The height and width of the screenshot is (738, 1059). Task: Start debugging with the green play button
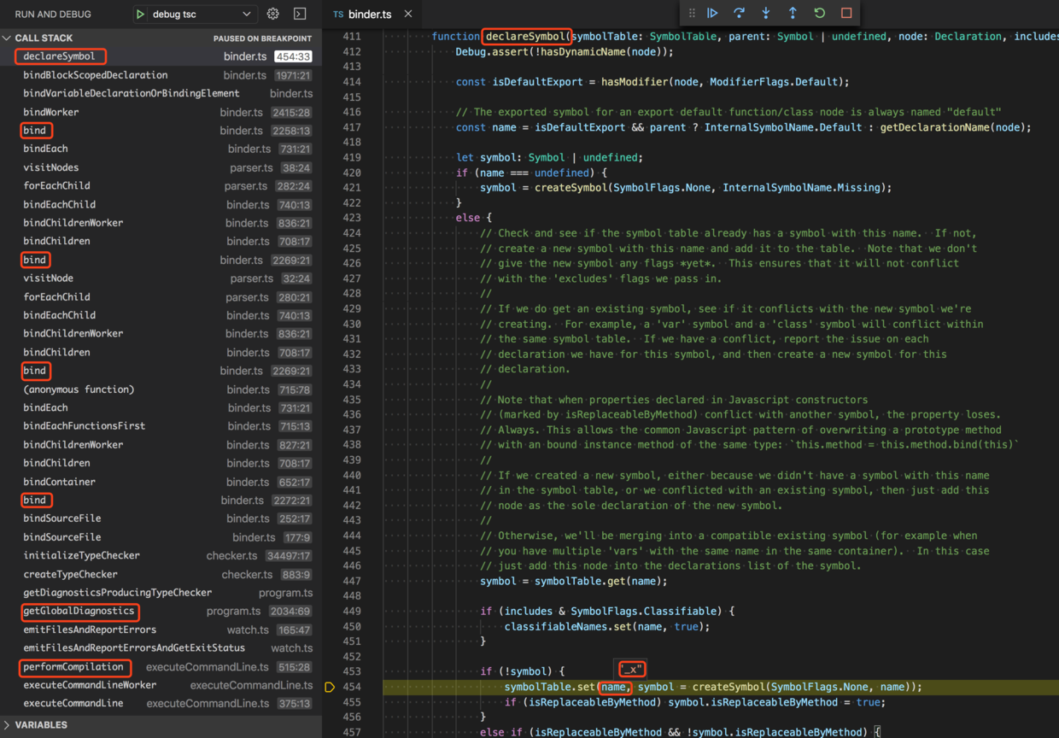pos(141,15)
